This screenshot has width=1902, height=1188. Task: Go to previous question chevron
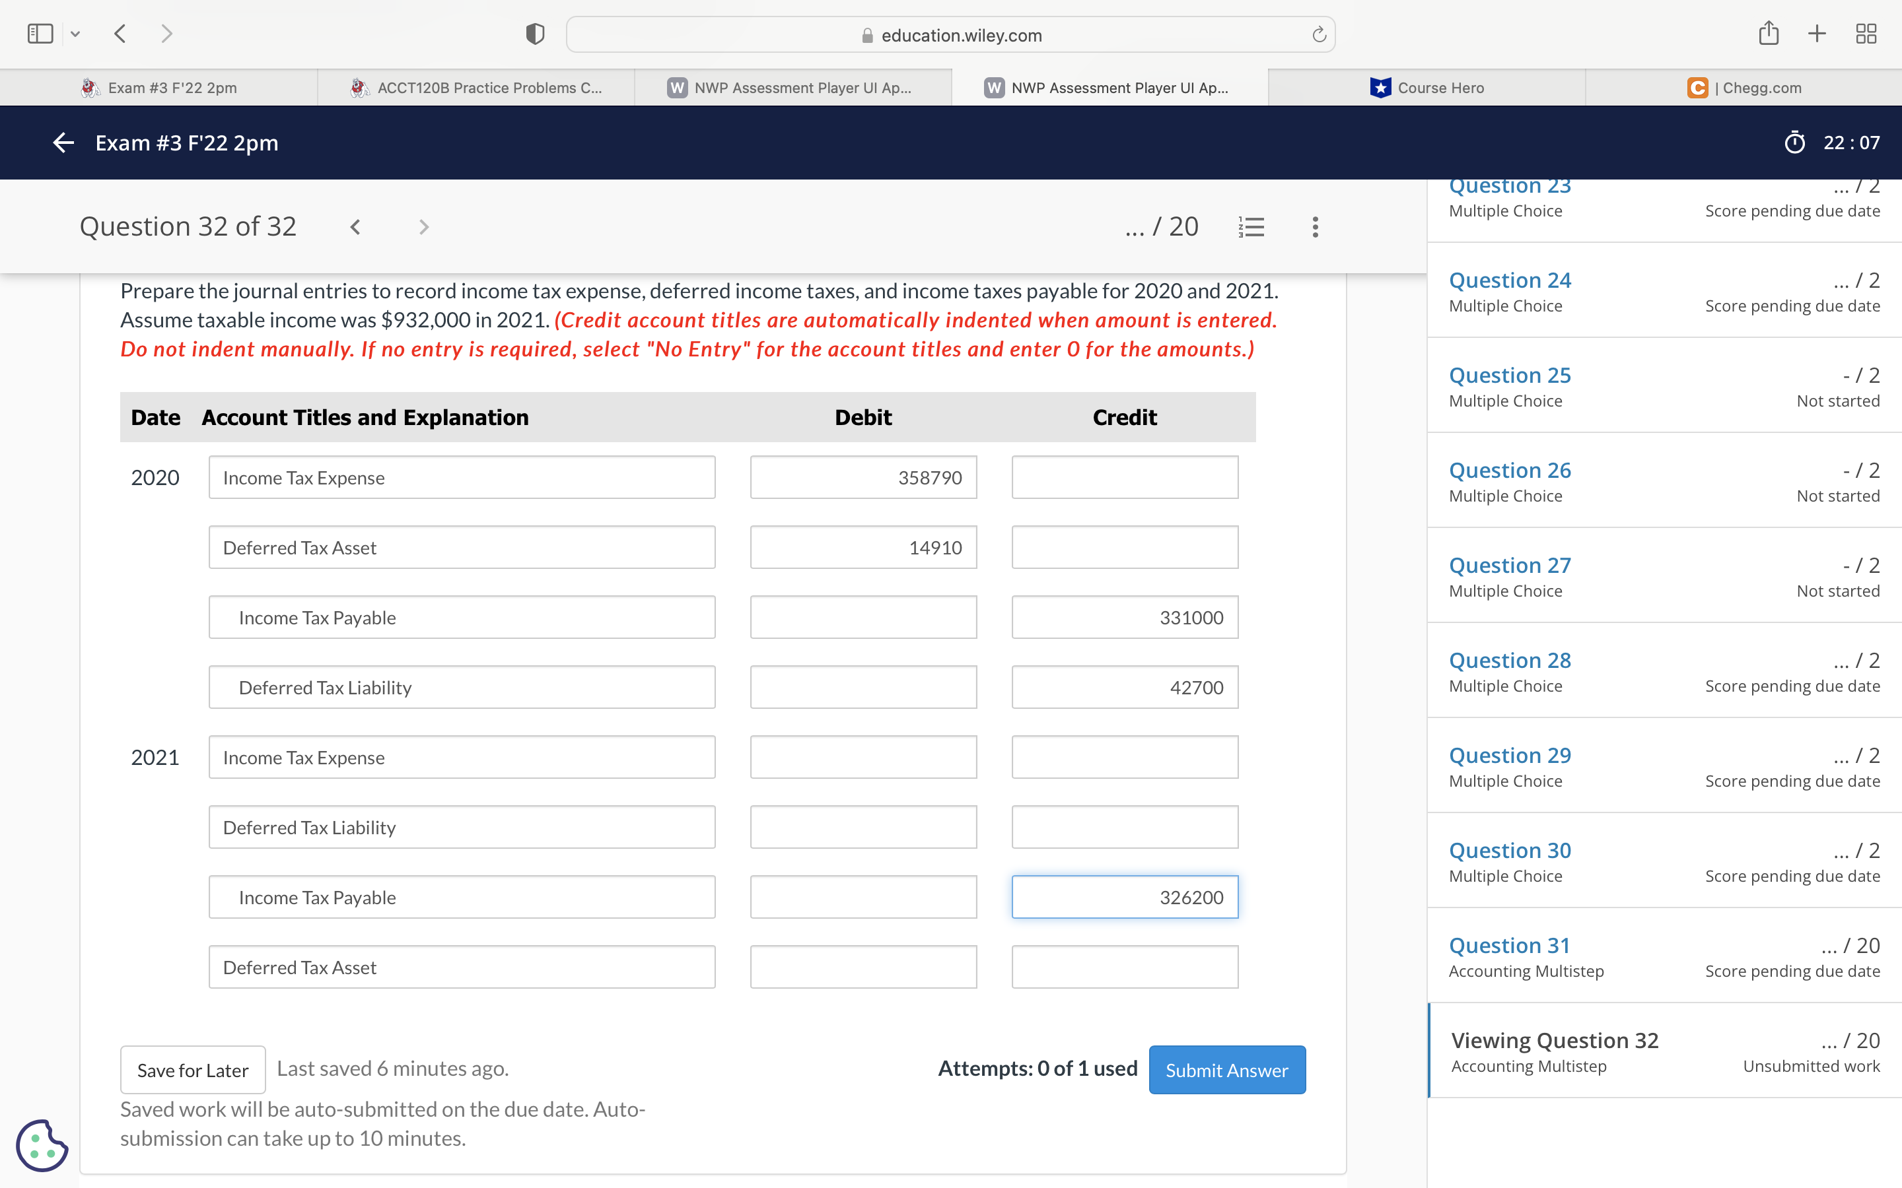tap(355, 227)
